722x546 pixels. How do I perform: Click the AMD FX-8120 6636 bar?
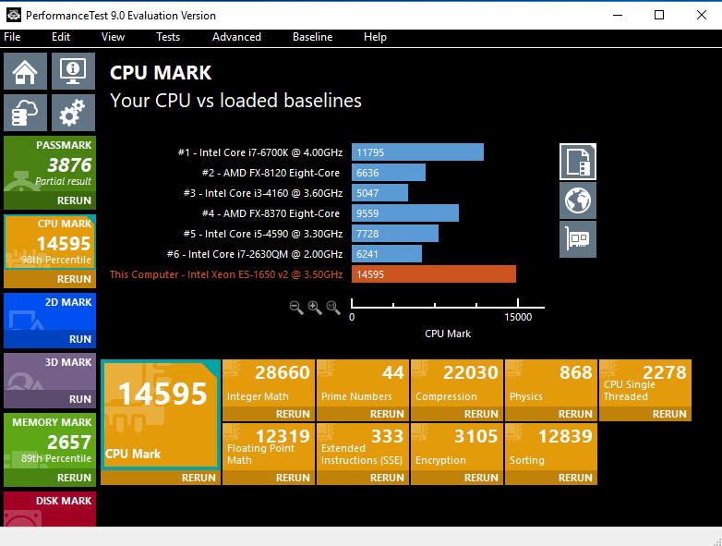click(x=389, y=173)
